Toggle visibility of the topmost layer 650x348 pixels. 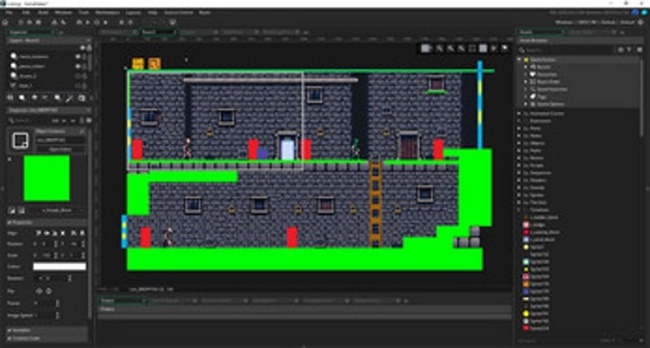pyautogui.click(x=77, y=56)
